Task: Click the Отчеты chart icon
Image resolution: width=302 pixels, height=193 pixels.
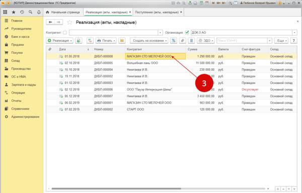Action: pos(7,101)
